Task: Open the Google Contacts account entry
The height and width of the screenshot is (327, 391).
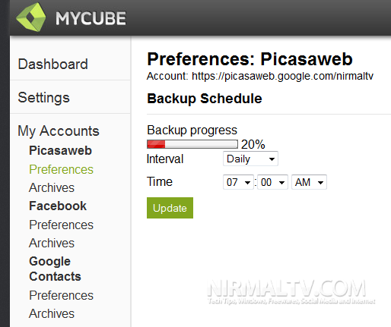Action: 55,269
